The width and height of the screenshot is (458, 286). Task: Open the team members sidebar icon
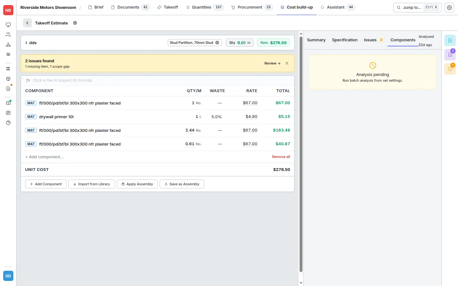tap(8, 34)
